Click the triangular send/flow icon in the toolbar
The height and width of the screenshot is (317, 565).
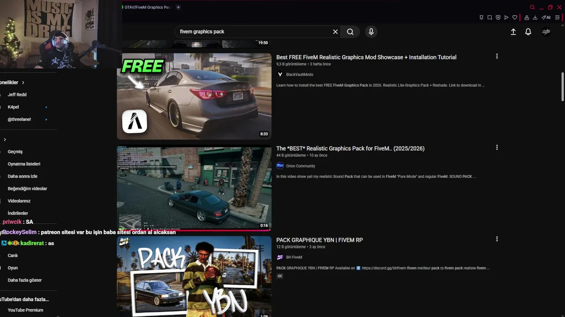coord(506,18)
